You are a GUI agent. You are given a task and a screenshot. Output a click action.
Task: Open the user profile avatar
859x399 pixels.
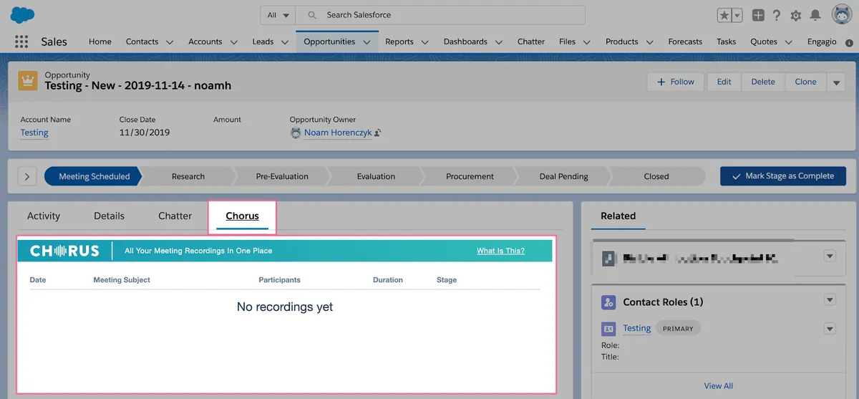pyautogui.click(x=841, y=14)
